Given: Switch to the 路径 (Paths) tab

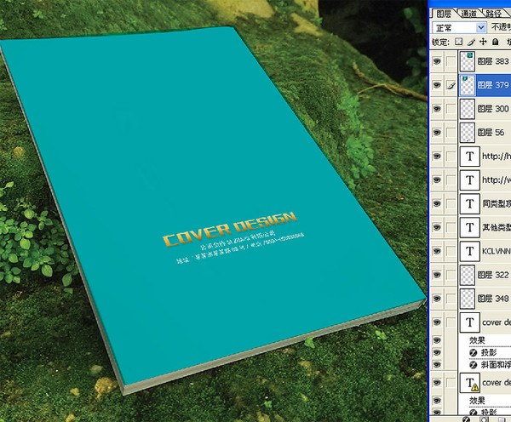Looking at the screenshot, I should (x=493, y=14).
